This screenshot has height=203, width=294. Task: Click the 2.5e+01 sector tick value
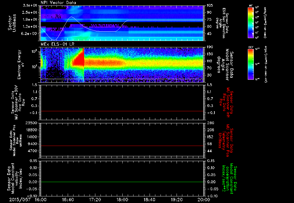point(30,13)
